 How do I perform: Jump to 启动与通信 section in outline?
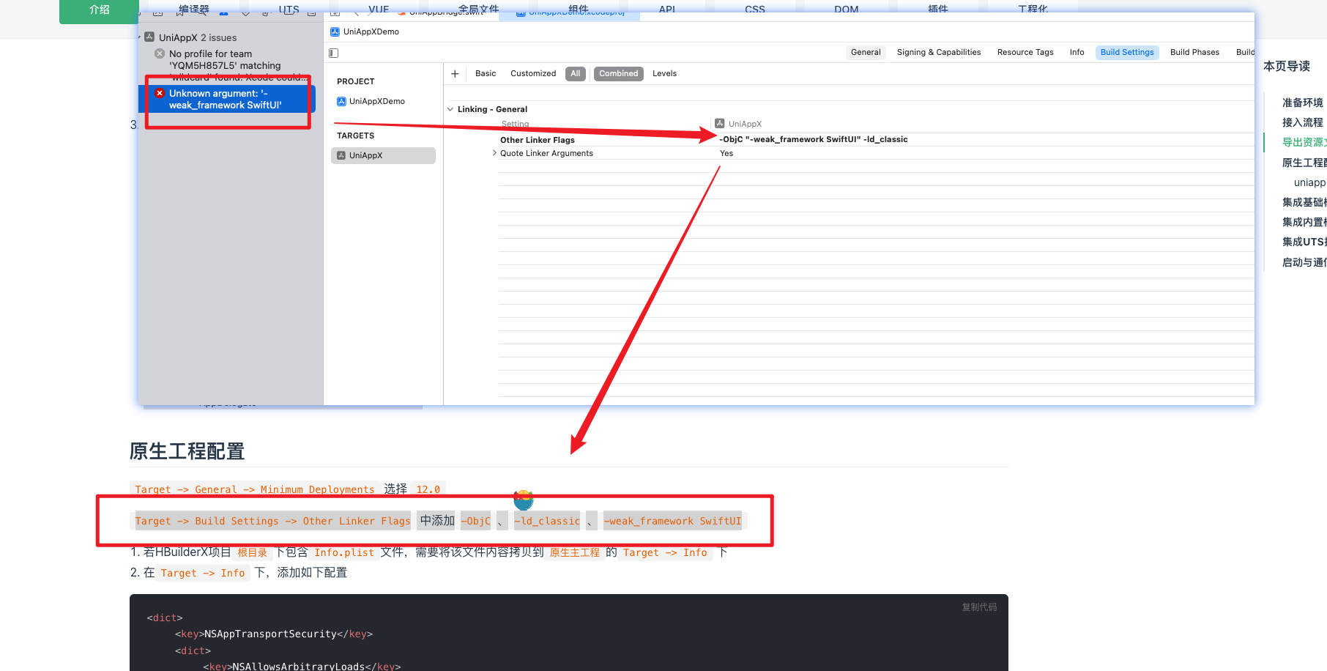click(x=1304, y=262)
